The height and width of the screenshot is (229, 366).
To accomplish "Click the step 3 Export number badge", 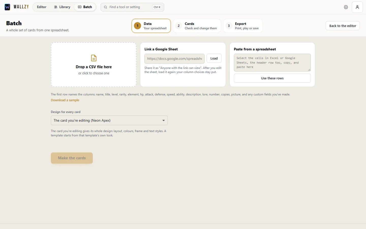I will coord(229,26).
